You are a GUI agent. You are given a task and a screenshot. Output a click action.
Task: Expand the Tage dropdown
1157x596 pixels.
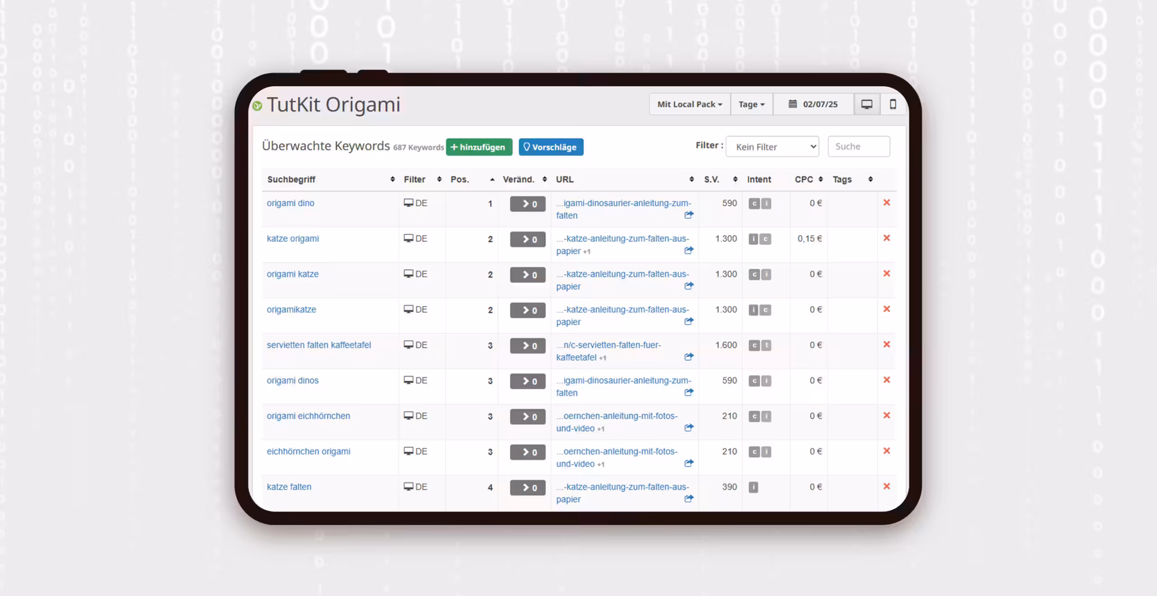pos(751,104)
